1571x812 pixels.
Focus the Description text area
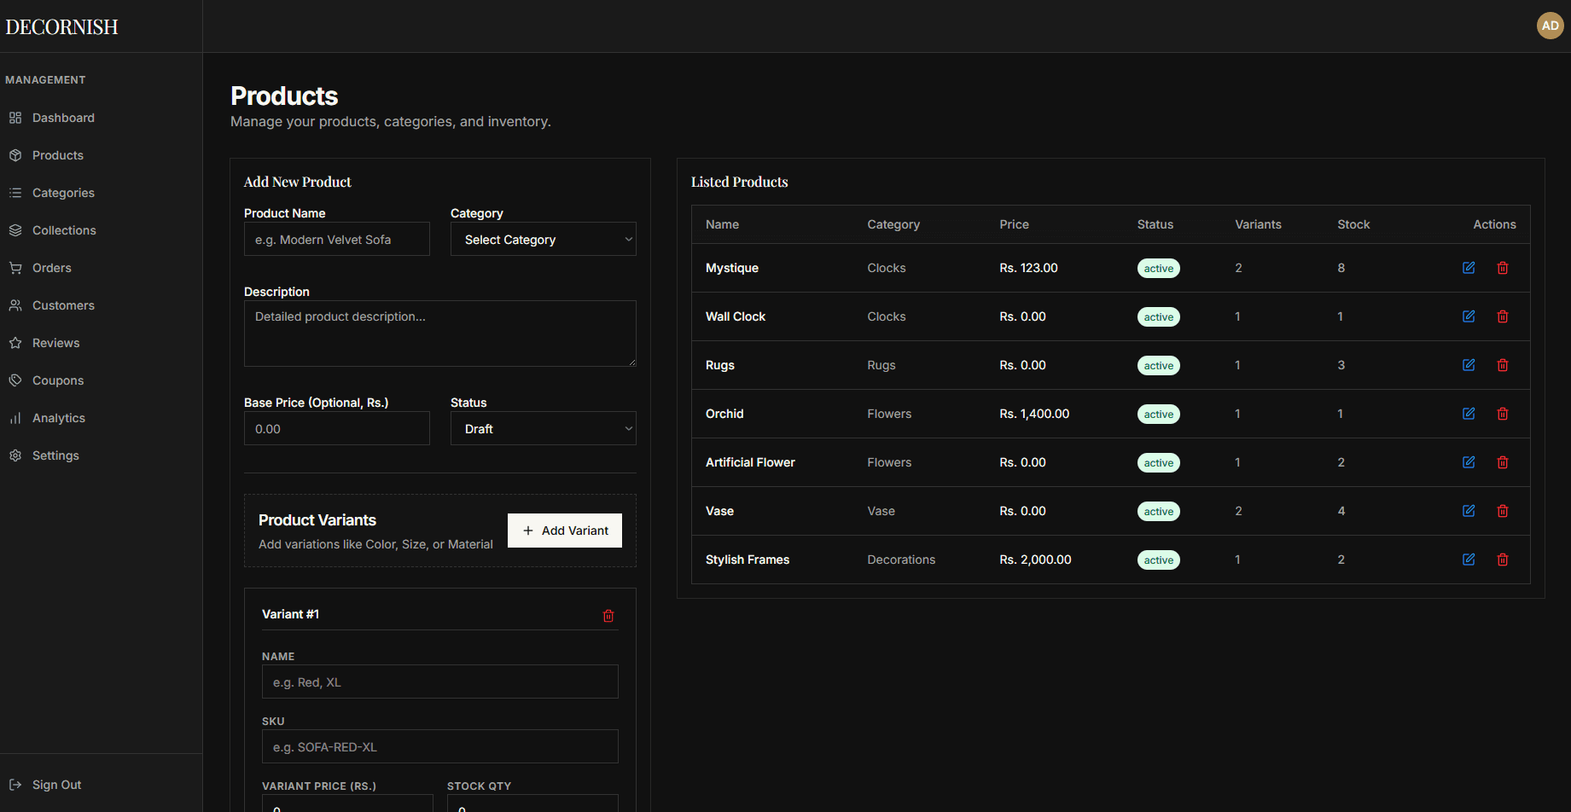pos(440,333)
